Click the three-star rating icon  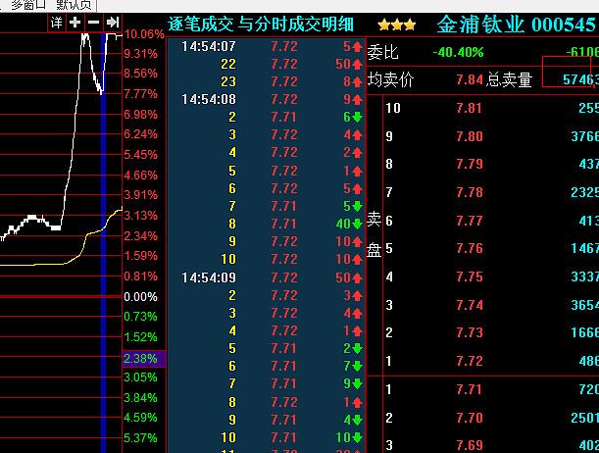(x=396, y=25)
